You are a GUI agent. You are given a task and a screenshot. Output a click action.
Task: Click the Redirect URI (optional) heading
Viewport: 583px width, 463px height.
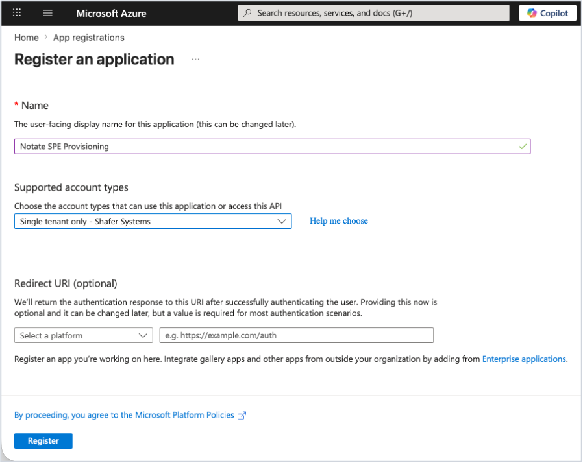[66, 283]
